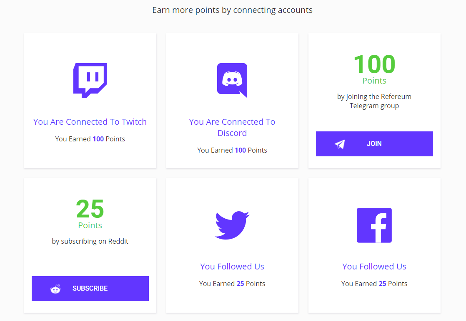Image resolution: width=466 pixels, height=321 pixels.
Task: Click 'You Followed Us' under Twitter
Action: [232, 267]
